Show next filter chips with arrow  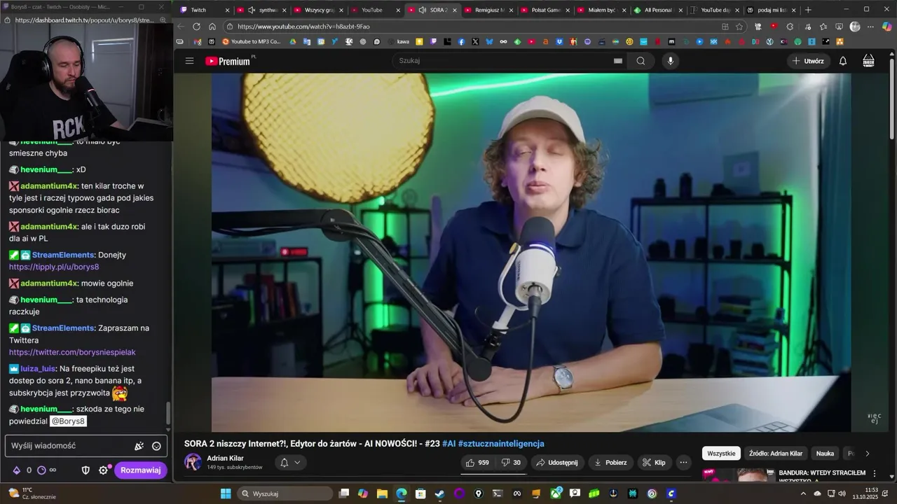point(868,454)
